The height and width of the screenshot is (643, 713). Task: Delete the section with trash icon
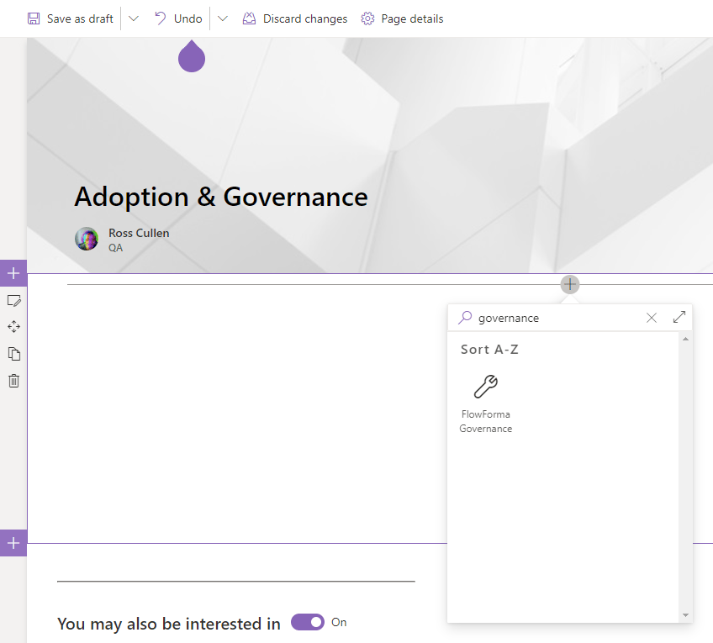tap(13, 381)
